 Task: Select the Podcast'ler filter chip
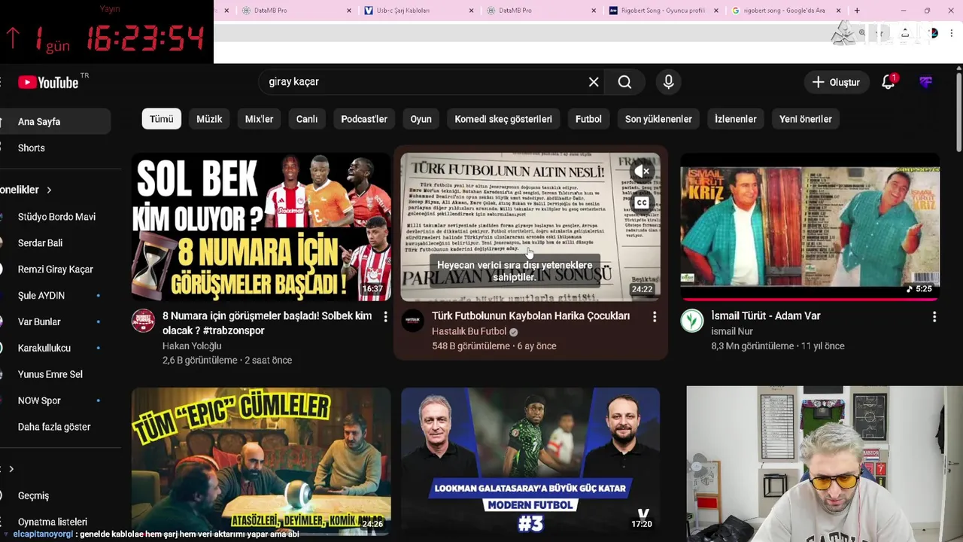pyautogui.click(x=364, y=119)
